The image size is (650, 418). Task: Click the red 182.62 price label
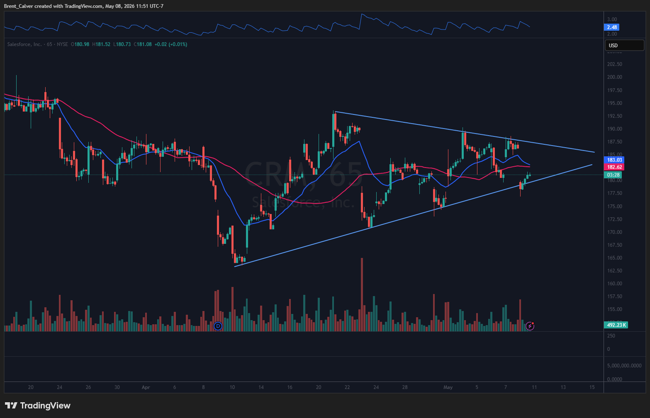point(615,167)
